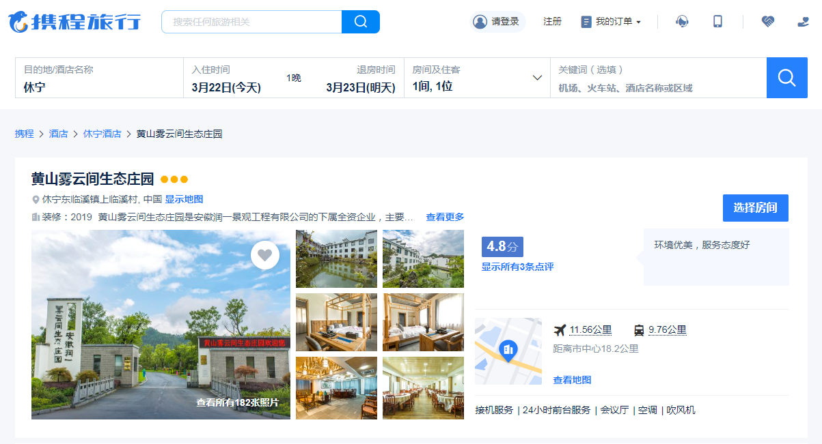Open the banquet dining hall thumbnail
Screen dimensions: 822x444
pos(423,387)
